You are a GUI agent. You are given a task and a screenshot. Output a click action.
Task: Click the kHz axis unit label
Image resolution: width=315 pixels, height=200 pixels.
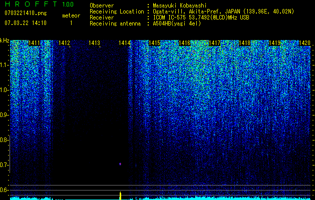5,40
